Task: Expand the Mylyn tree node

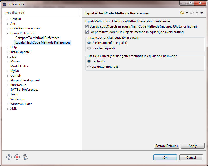Action: tap(8, 71)
